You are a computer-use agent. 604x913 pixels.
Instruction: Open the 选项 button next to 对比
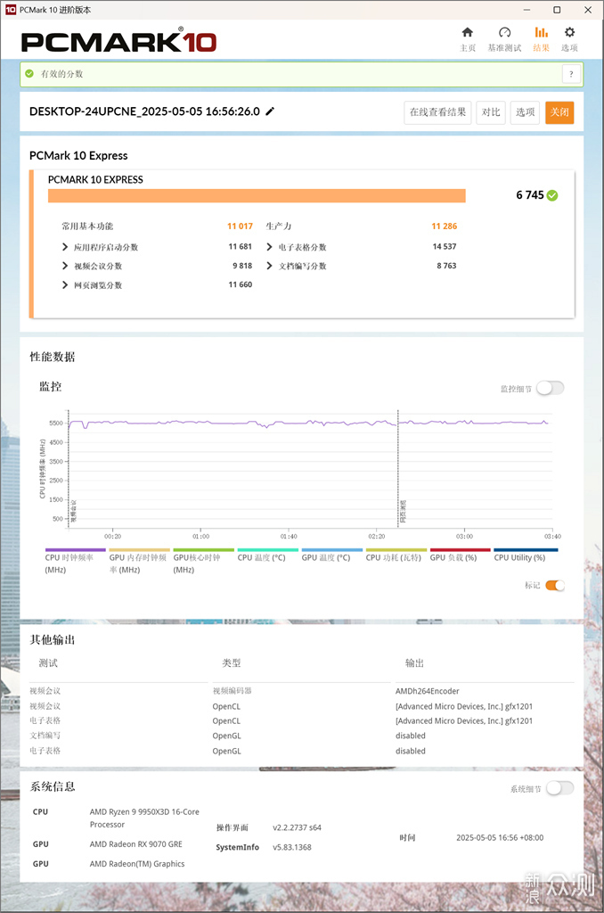tap(525, 112)
